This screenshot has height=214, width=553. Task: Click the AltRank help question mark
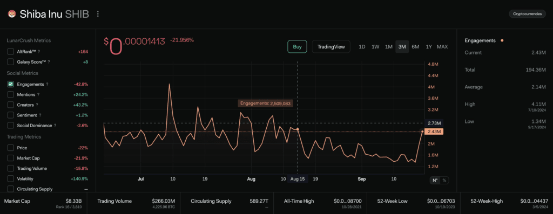[39, 52]
